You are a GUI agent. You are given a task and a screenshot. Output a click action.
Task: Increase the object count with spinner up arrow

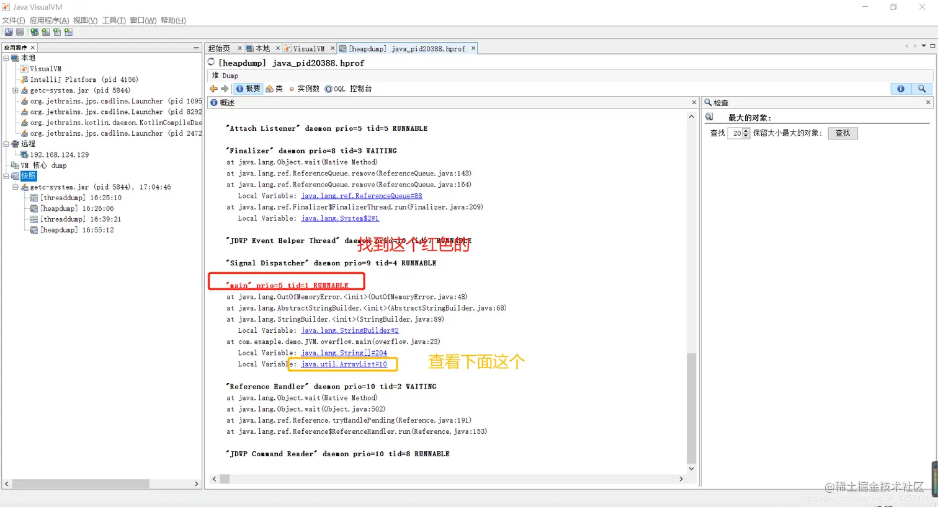click(x=746, y=131)
